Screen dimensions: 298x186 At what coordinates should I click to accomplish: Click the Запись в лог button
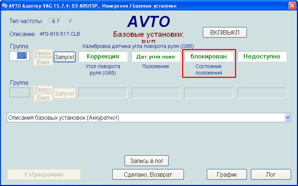[x=147, y=161]
